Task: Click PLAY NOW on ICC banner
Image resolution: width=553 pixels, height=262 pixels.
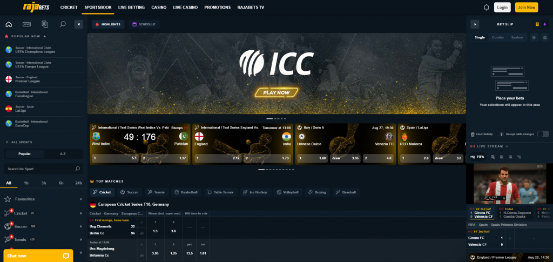Action: pos(276,93)
